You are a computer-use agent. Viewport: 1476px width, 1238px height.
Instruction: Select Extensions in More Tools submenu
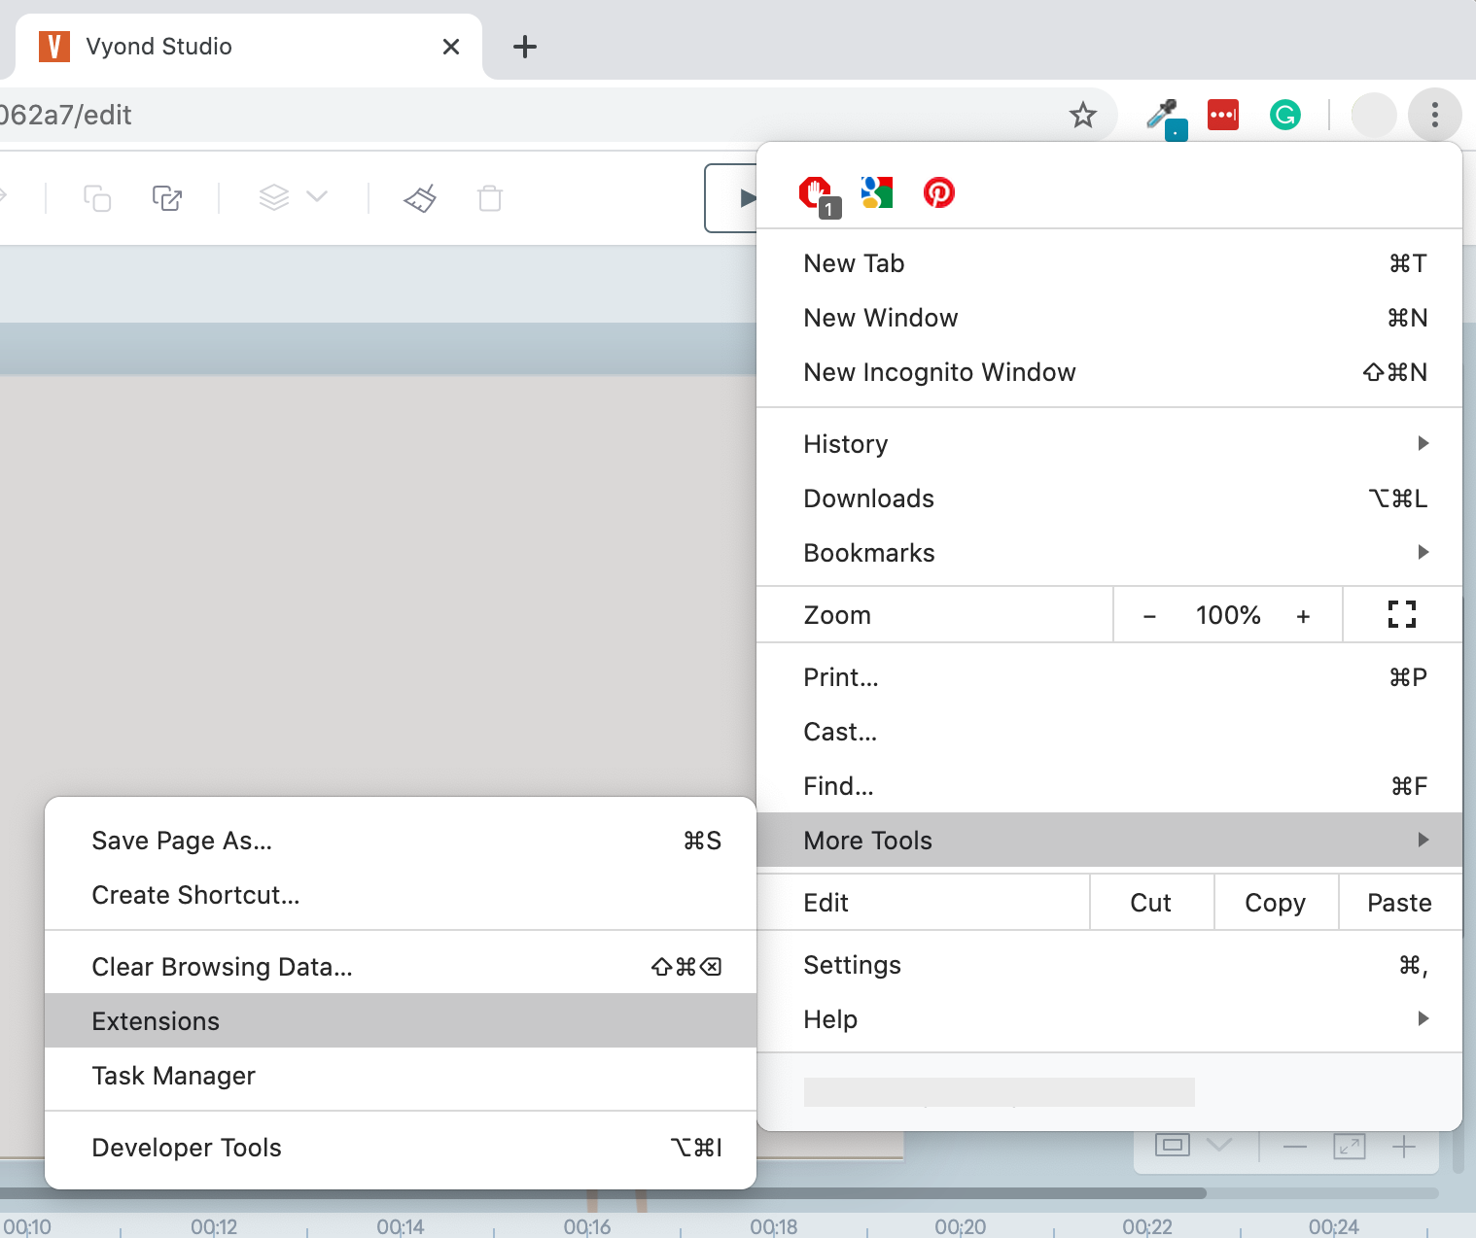click(x=156, y=1021)
